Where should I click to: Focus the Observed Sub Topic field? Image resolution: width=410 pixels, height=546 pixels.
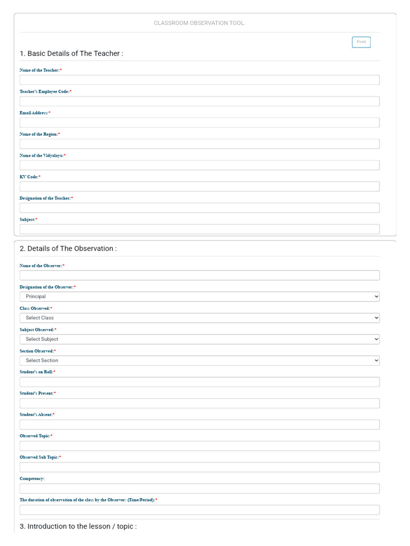(199, 467)
